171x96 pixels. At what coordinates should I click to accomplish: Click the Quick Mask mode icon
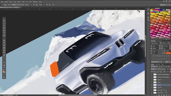click(x=4, y=75)
